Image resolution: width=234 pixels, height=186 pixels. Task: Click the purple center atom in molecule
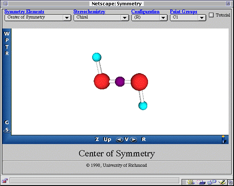coord(120,81)
